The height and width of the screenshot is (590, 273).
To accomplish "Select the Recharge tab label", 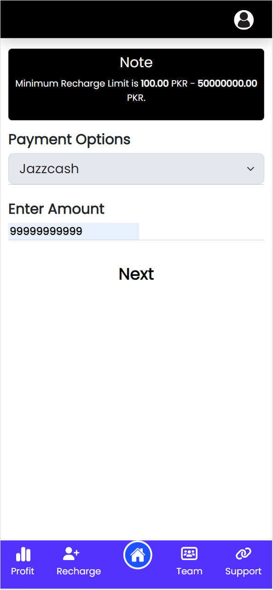I will (79, 571).
